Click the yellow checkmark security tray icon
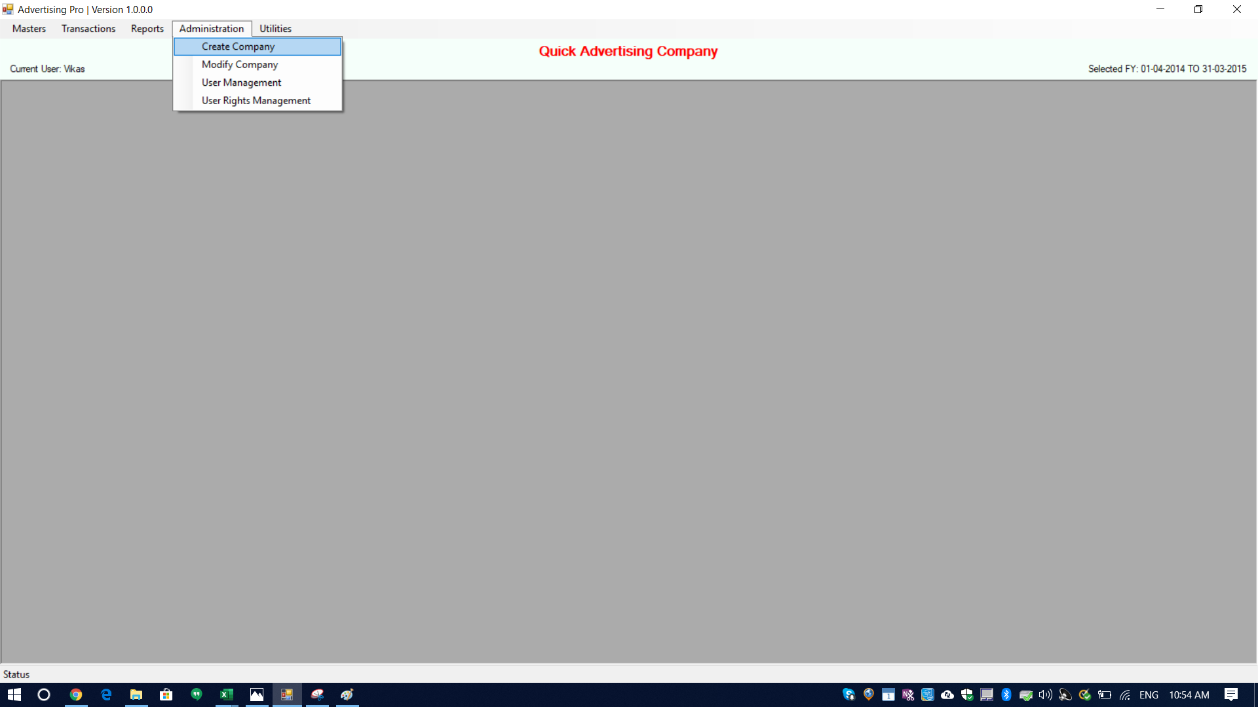 1085,695
